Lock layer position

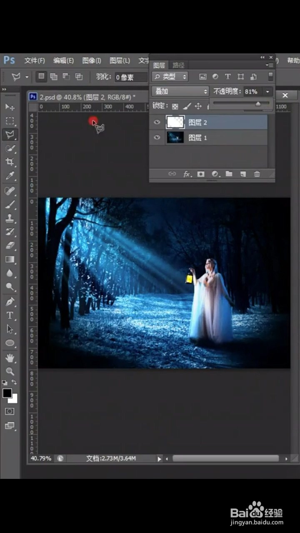pyautogui.click(x=198, y=106)
